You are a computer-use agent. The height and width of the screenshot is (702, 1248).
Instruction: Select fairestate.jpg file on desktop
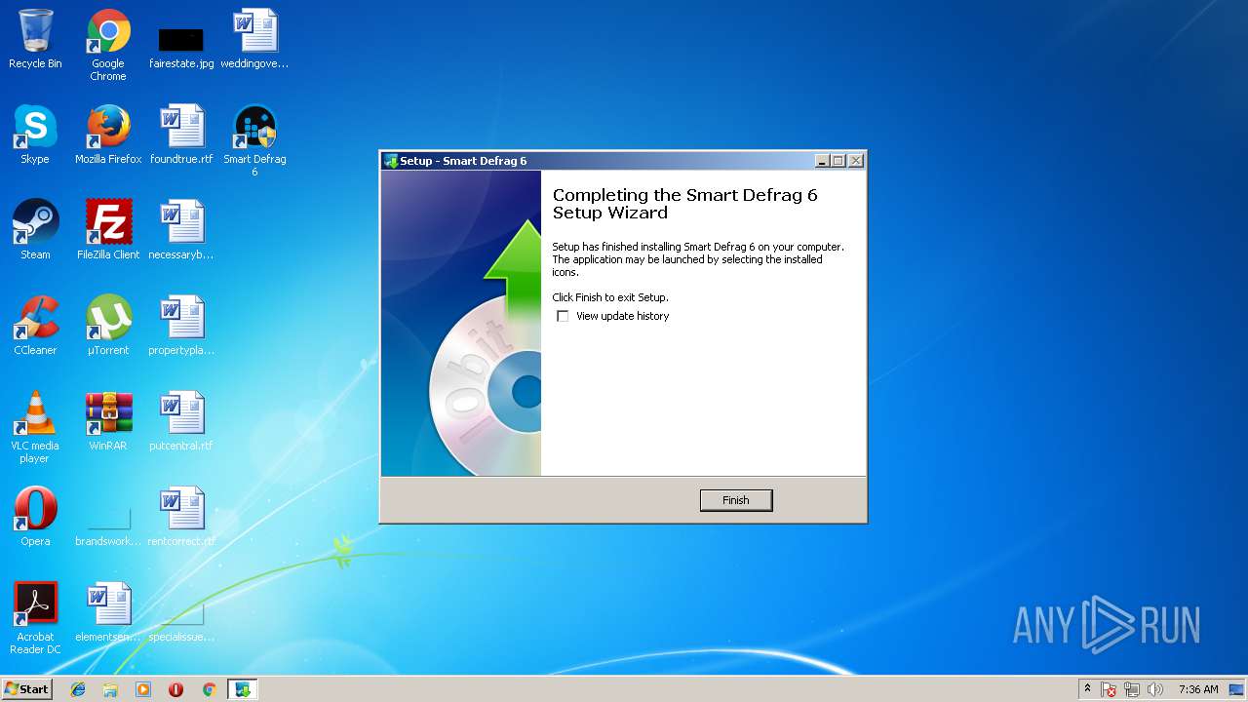click(x=181, y=45)
